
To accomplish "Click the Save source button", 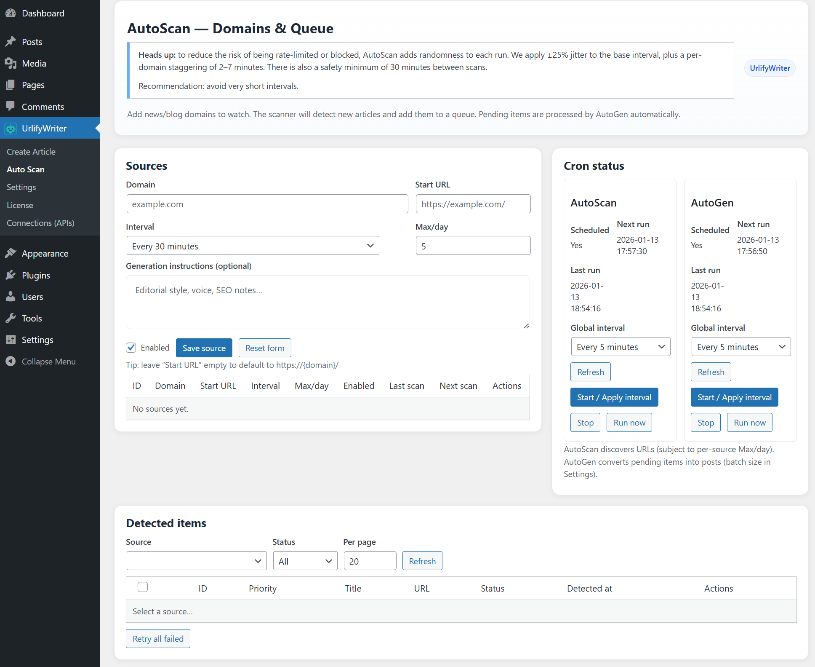I will coord(204,347).
